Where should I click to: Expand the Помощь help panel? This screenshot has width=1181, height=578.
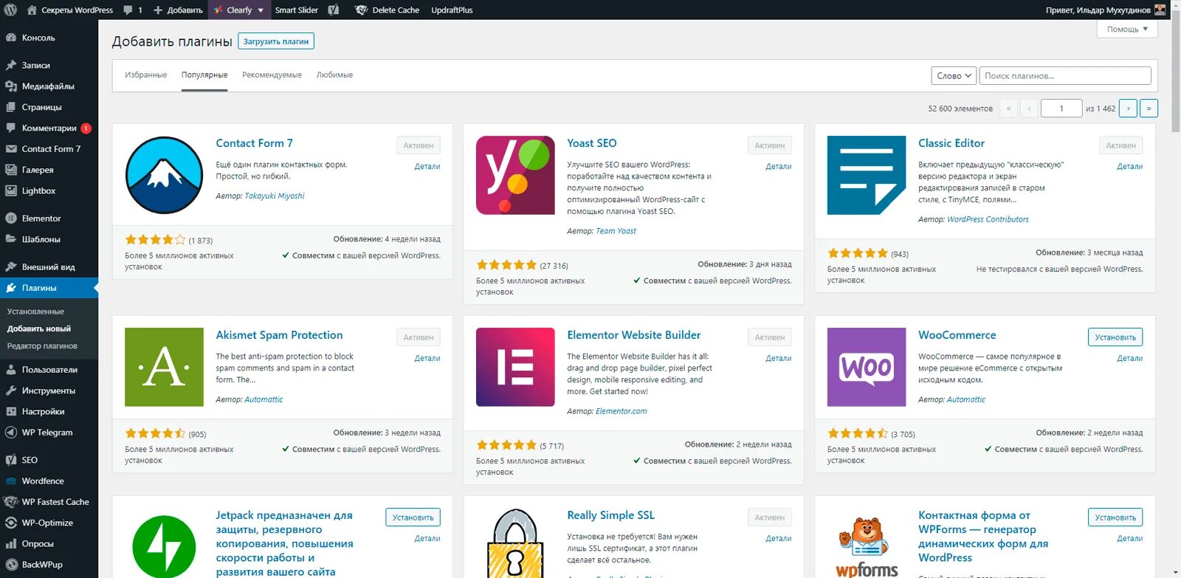point(1127,30)
